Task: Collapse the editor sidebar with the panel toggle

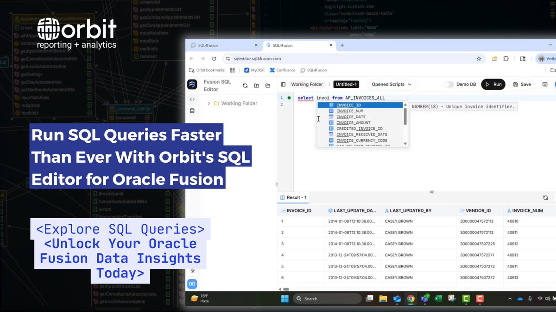Action: [283, 84]
